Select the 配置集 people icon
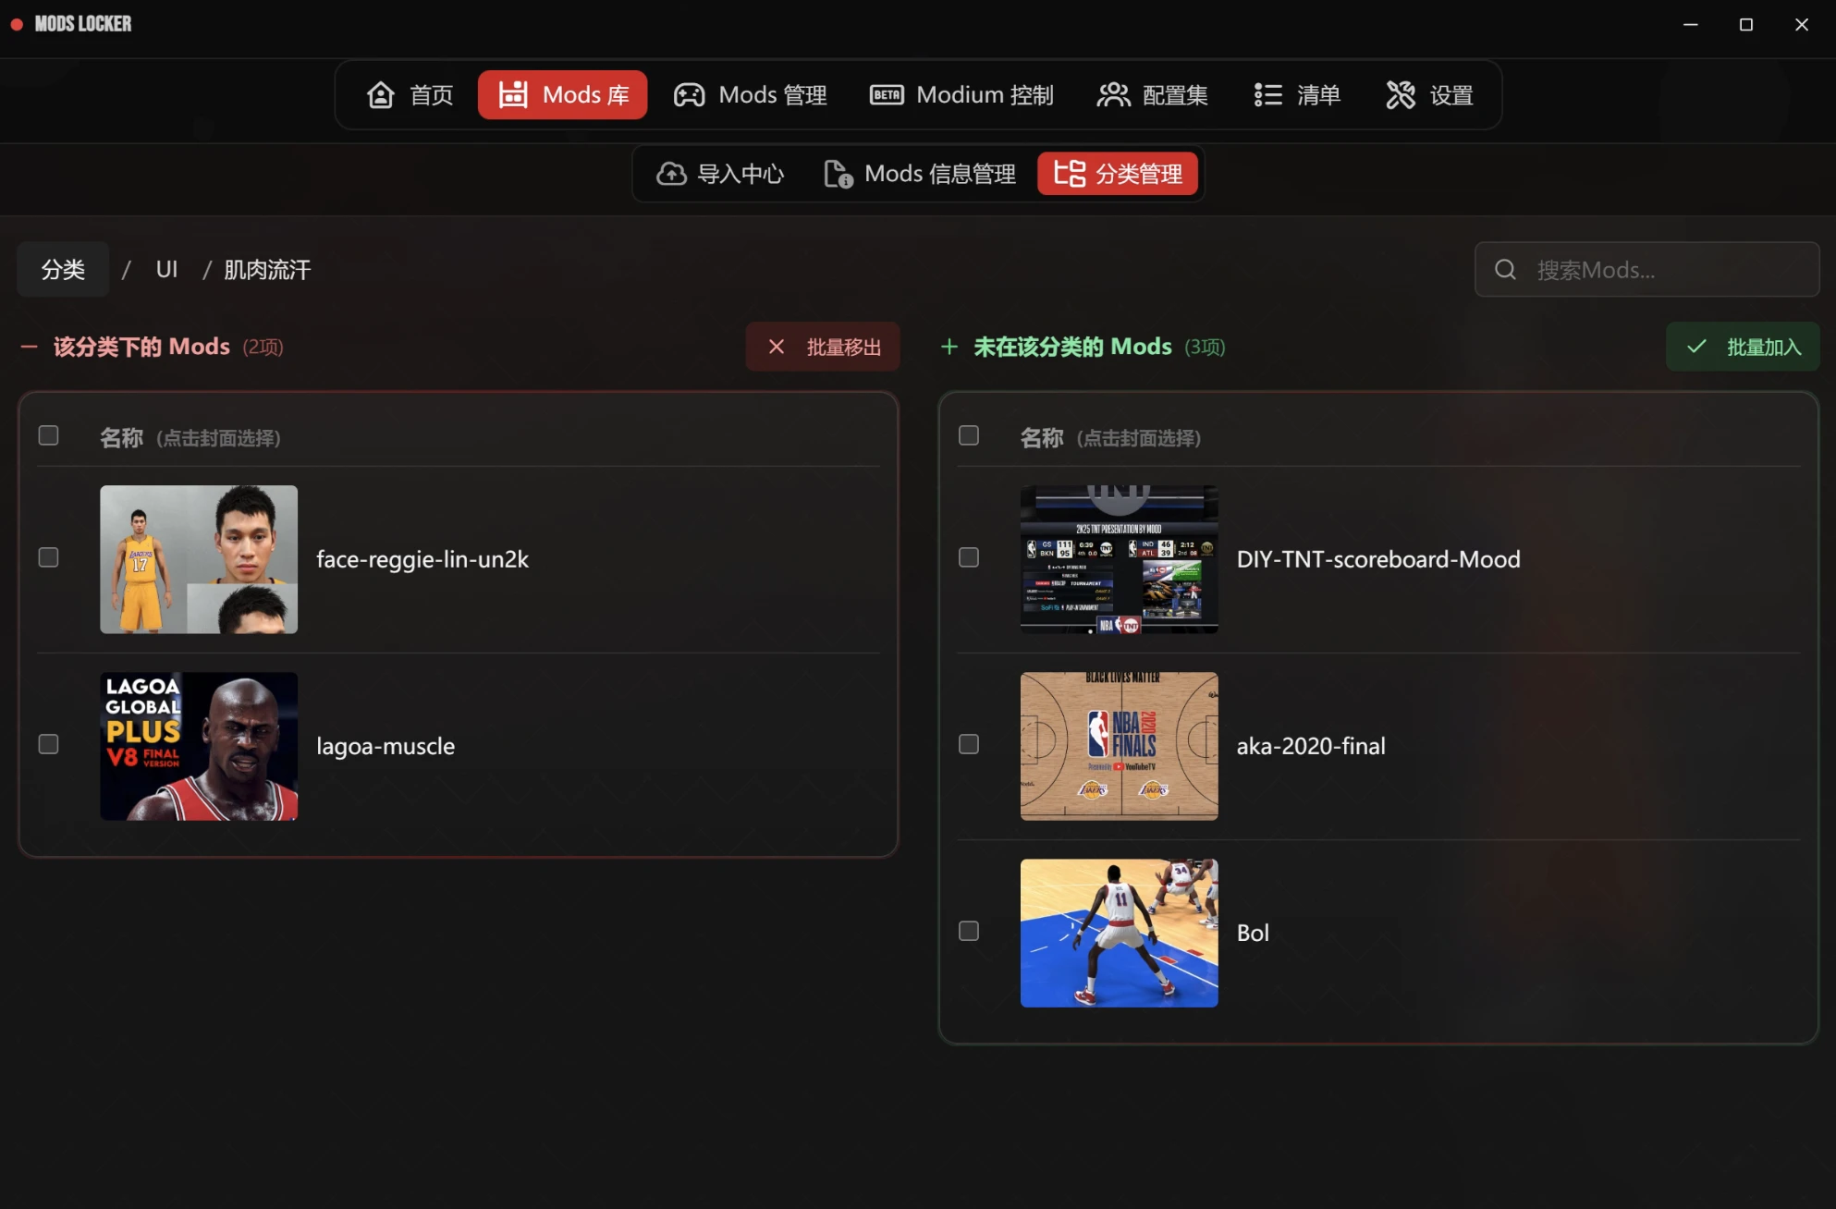Screen dimensions: 1836x1209 pyautogui.click(x=1113, y=95)
